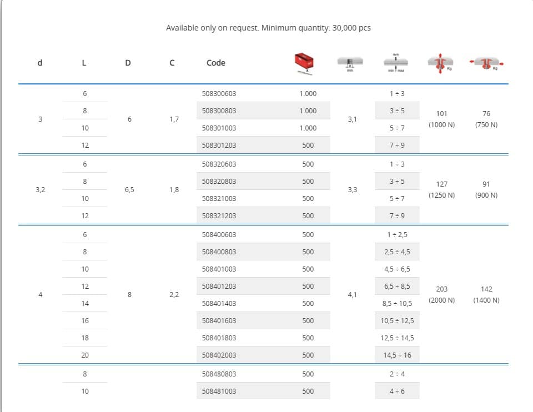Image resolution: width=533 pixels, height=412 pixels.
Task: Click the L column header
Action: tap(84, 63)
